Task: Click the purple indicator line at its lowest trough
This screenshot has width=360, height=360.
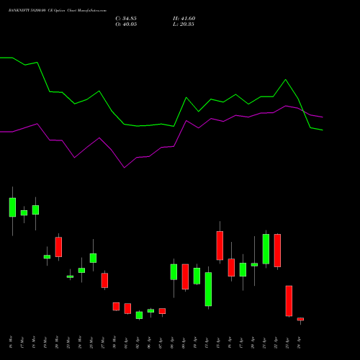Action: coord(124,168)
